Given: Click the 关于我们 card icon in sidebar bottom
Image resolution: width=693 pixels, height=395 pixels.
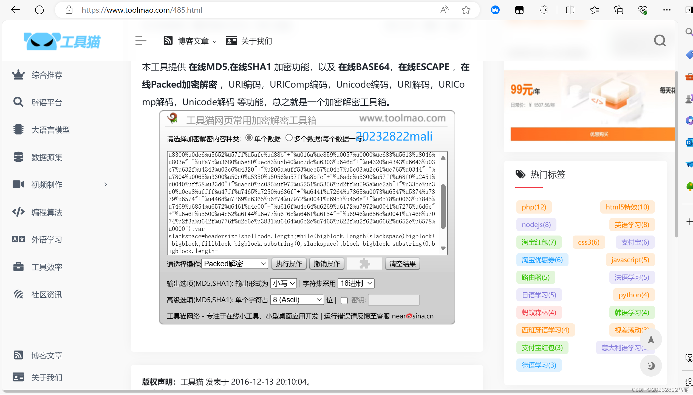Looking at the screenshot, I should (18, 377).
